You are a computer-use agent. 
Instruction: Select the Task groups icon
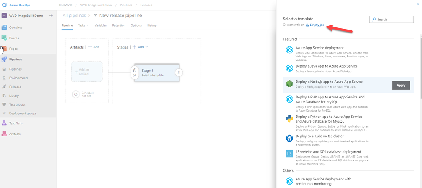4,104
